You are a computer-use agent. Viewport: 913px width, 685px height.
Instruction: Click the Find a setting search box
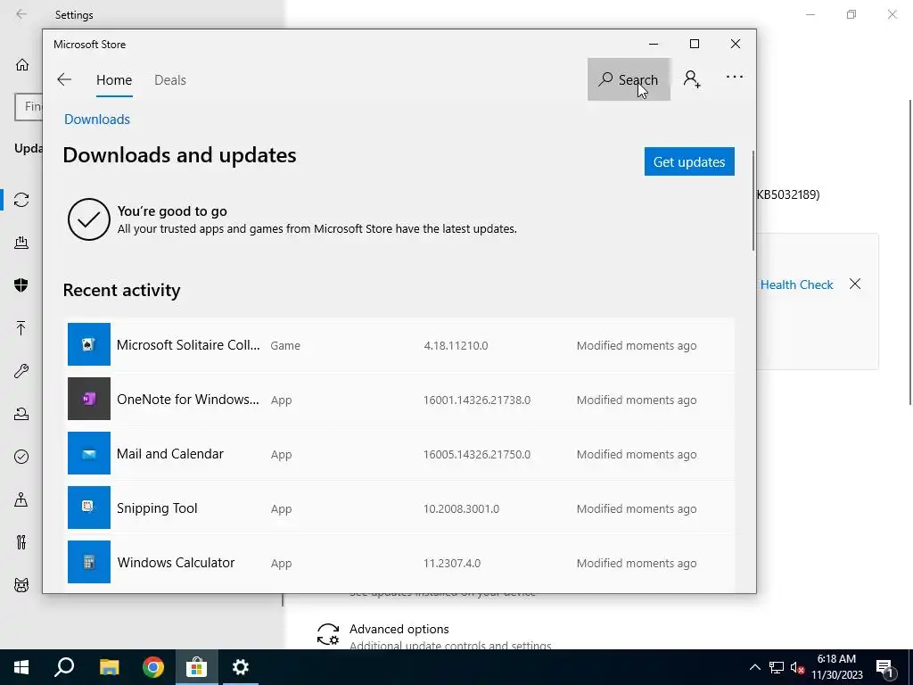[29, 107]
